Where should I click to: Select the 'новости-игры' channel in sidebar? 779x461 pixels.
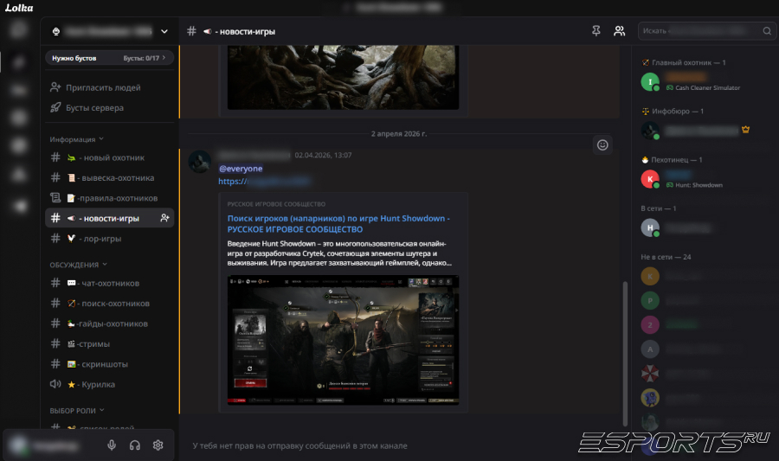point(109,218)
